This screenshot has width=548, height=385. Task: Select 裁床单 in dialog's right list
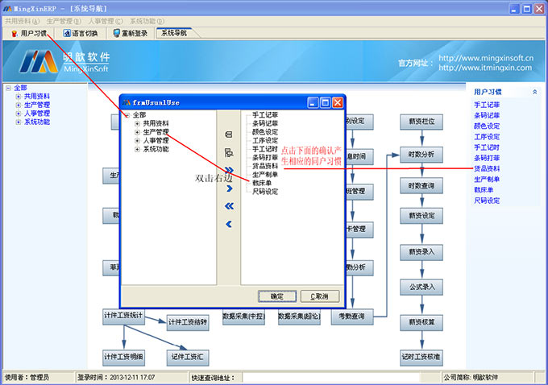point(262,183)
